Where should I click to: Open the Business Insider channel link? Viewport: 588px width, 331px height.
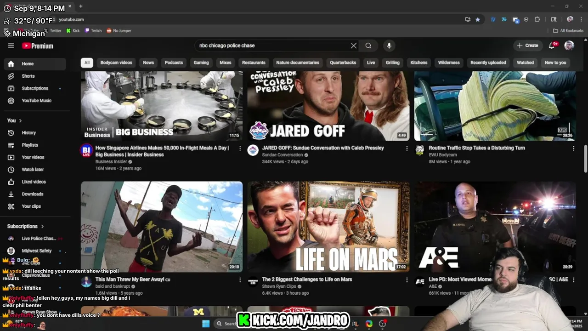coord(111,162)
